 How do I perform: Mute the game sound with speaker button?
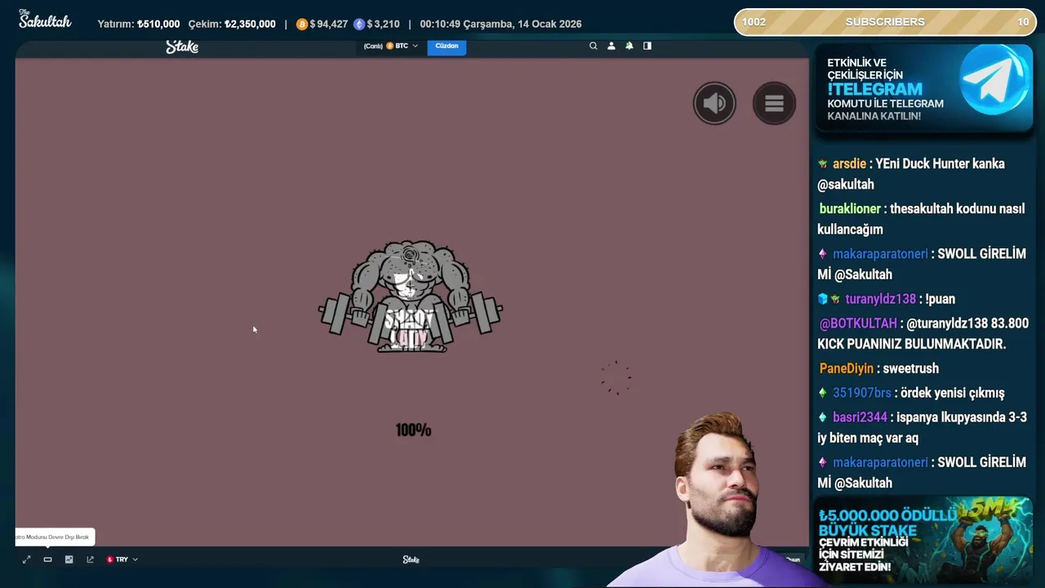(714, 103)
